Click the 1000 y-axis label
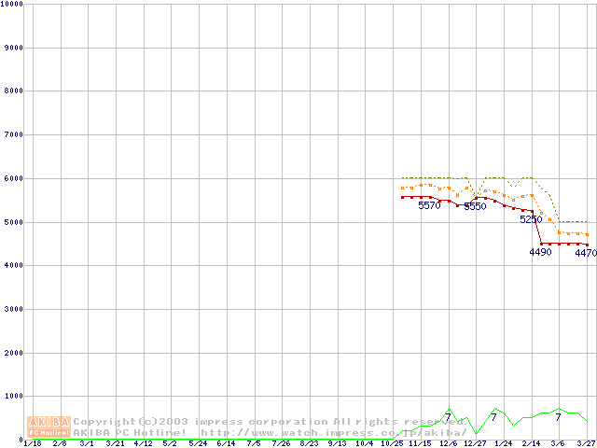The width and height of the screenshot is (597, 448). tap(14, 397)
